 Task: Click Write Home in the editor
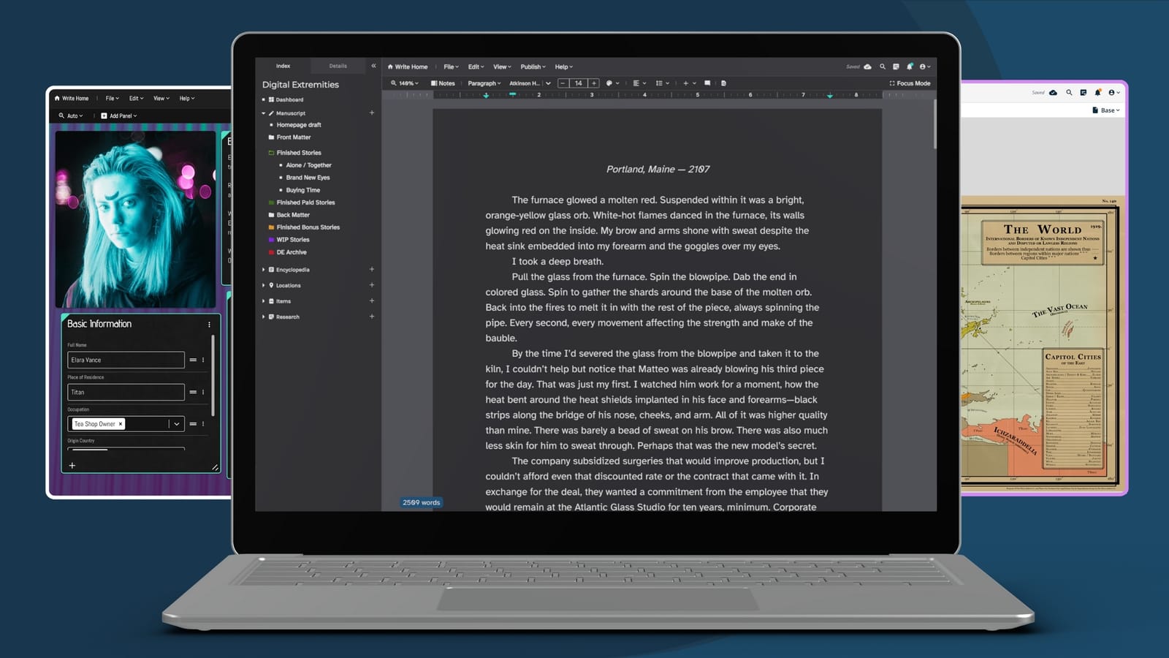[408, 67]
